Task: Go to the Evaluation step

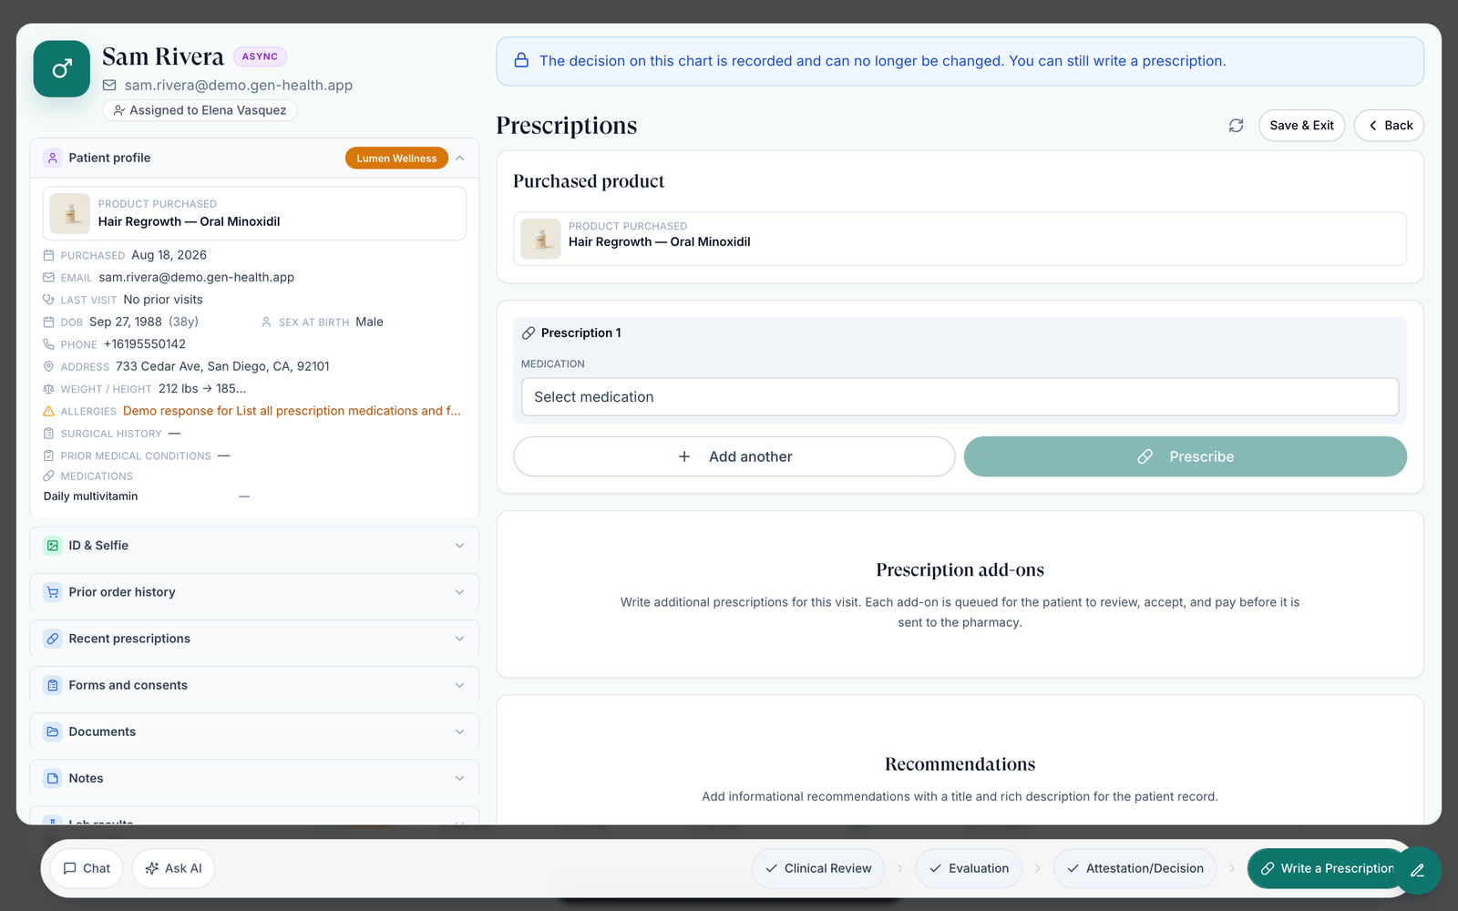Action: click(969, 868)
